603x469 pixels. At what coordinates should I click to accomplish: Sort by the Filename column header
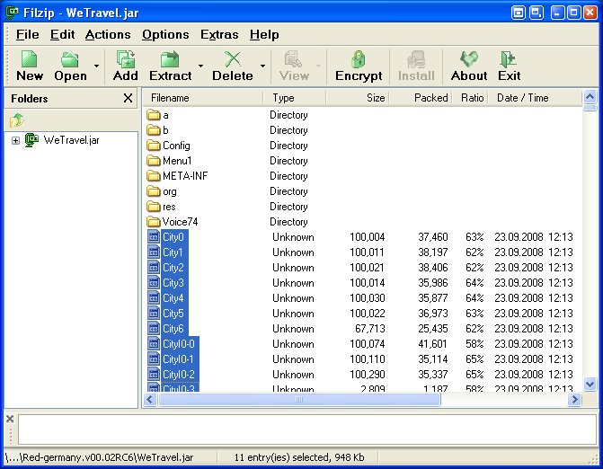[x=203, y=98]
